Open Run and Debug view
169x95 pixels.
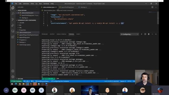pos(13,25)
